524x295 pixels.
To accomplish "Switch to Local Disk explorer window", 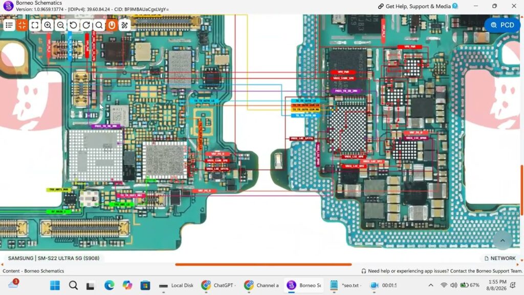I will [x=176, y=285].
